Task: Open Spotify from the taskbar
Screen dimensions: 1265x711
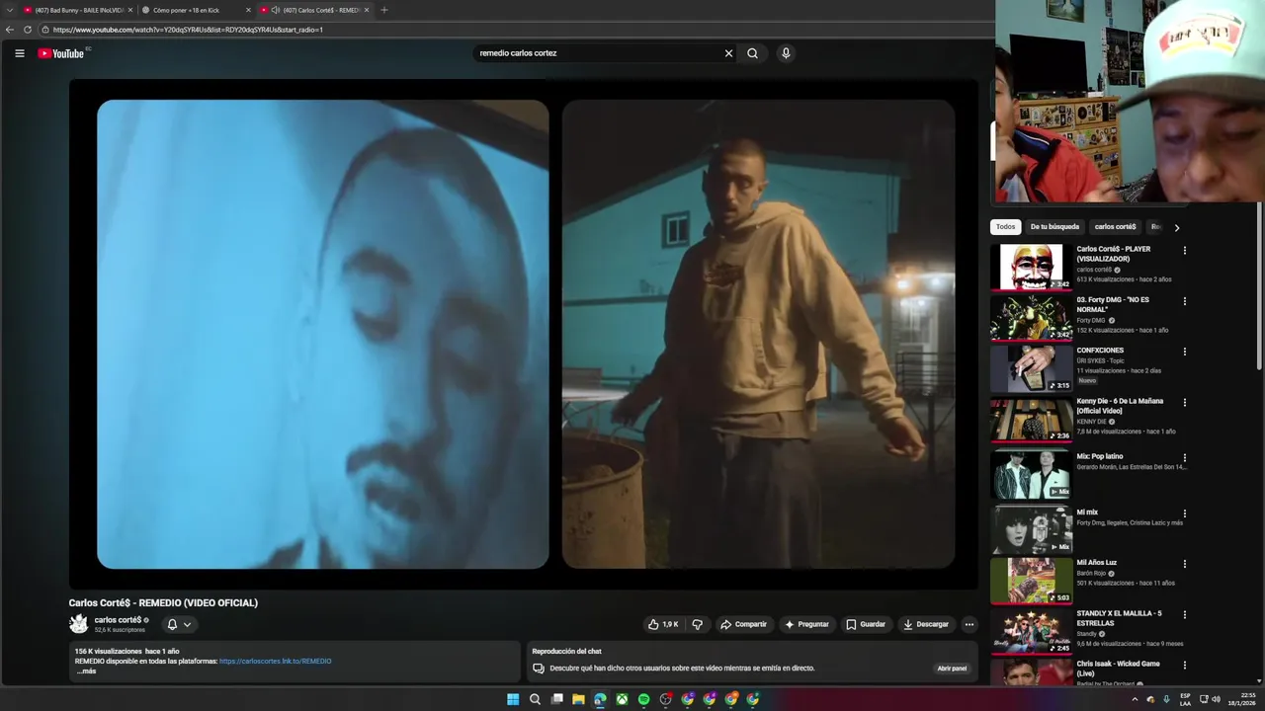Action: pos(643,699)
